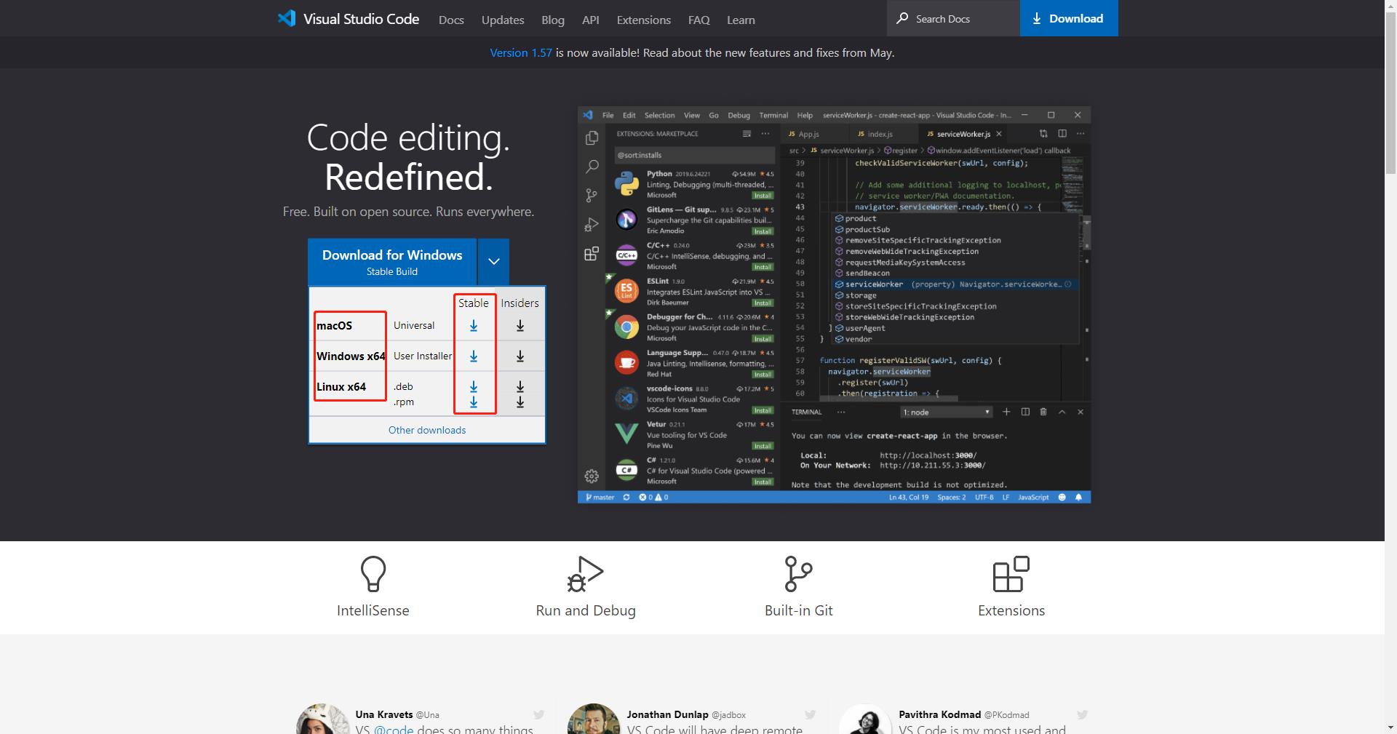
Task: Click the Extensions blocks icon
Action: [x=1011, y=574]
